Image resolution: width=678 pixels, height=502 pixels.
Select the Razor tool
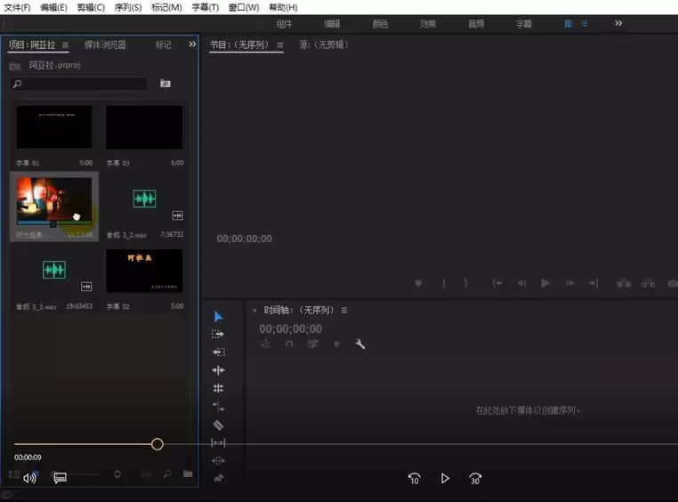(x=218, y=425)
